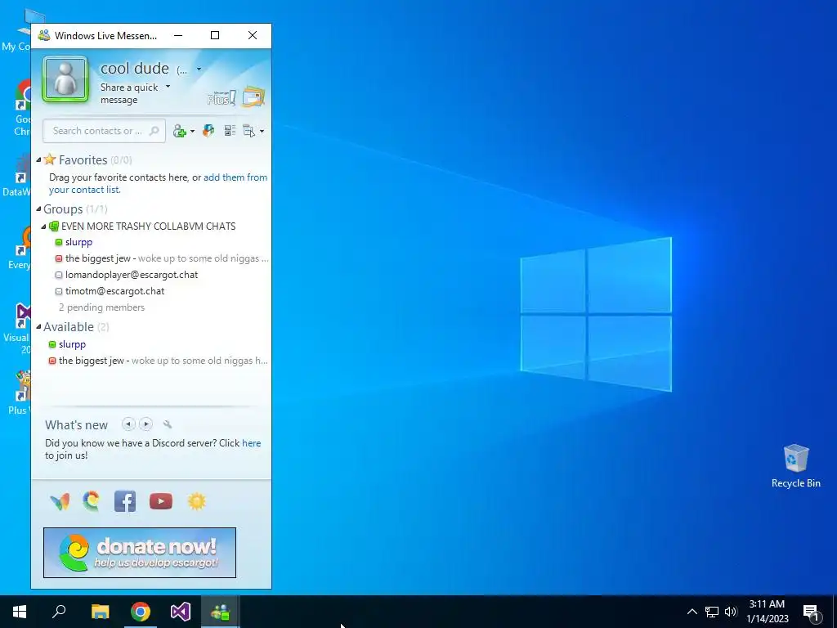Click the magnifier icon in search box

click(x=154, y=131)
